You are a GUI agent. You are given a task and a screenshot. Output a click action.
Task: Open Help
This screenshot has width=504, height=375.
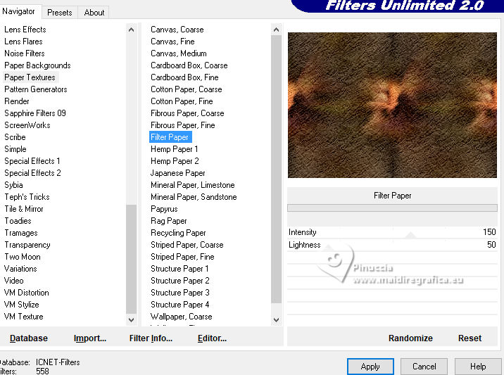pos(478,367)
